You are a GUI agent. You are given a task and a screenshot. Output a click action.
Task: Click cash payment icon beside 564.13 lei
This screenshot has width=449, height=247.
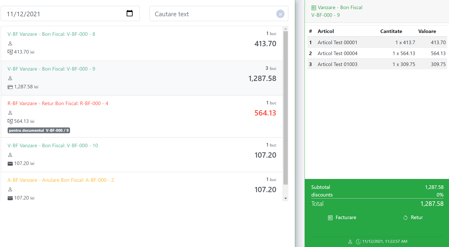tap(10, 122)
